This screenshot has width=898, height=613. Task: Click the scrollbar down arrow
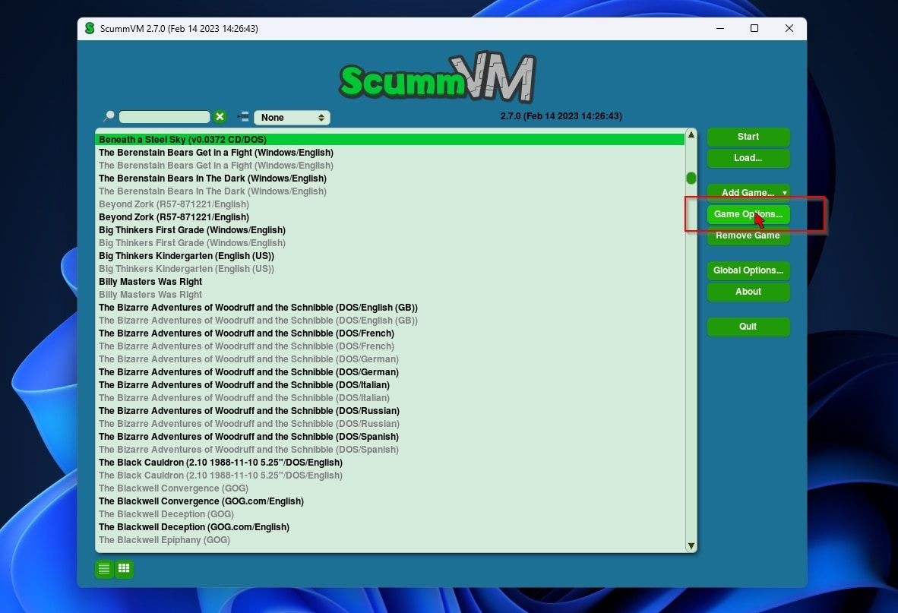[x=691, y=546]
